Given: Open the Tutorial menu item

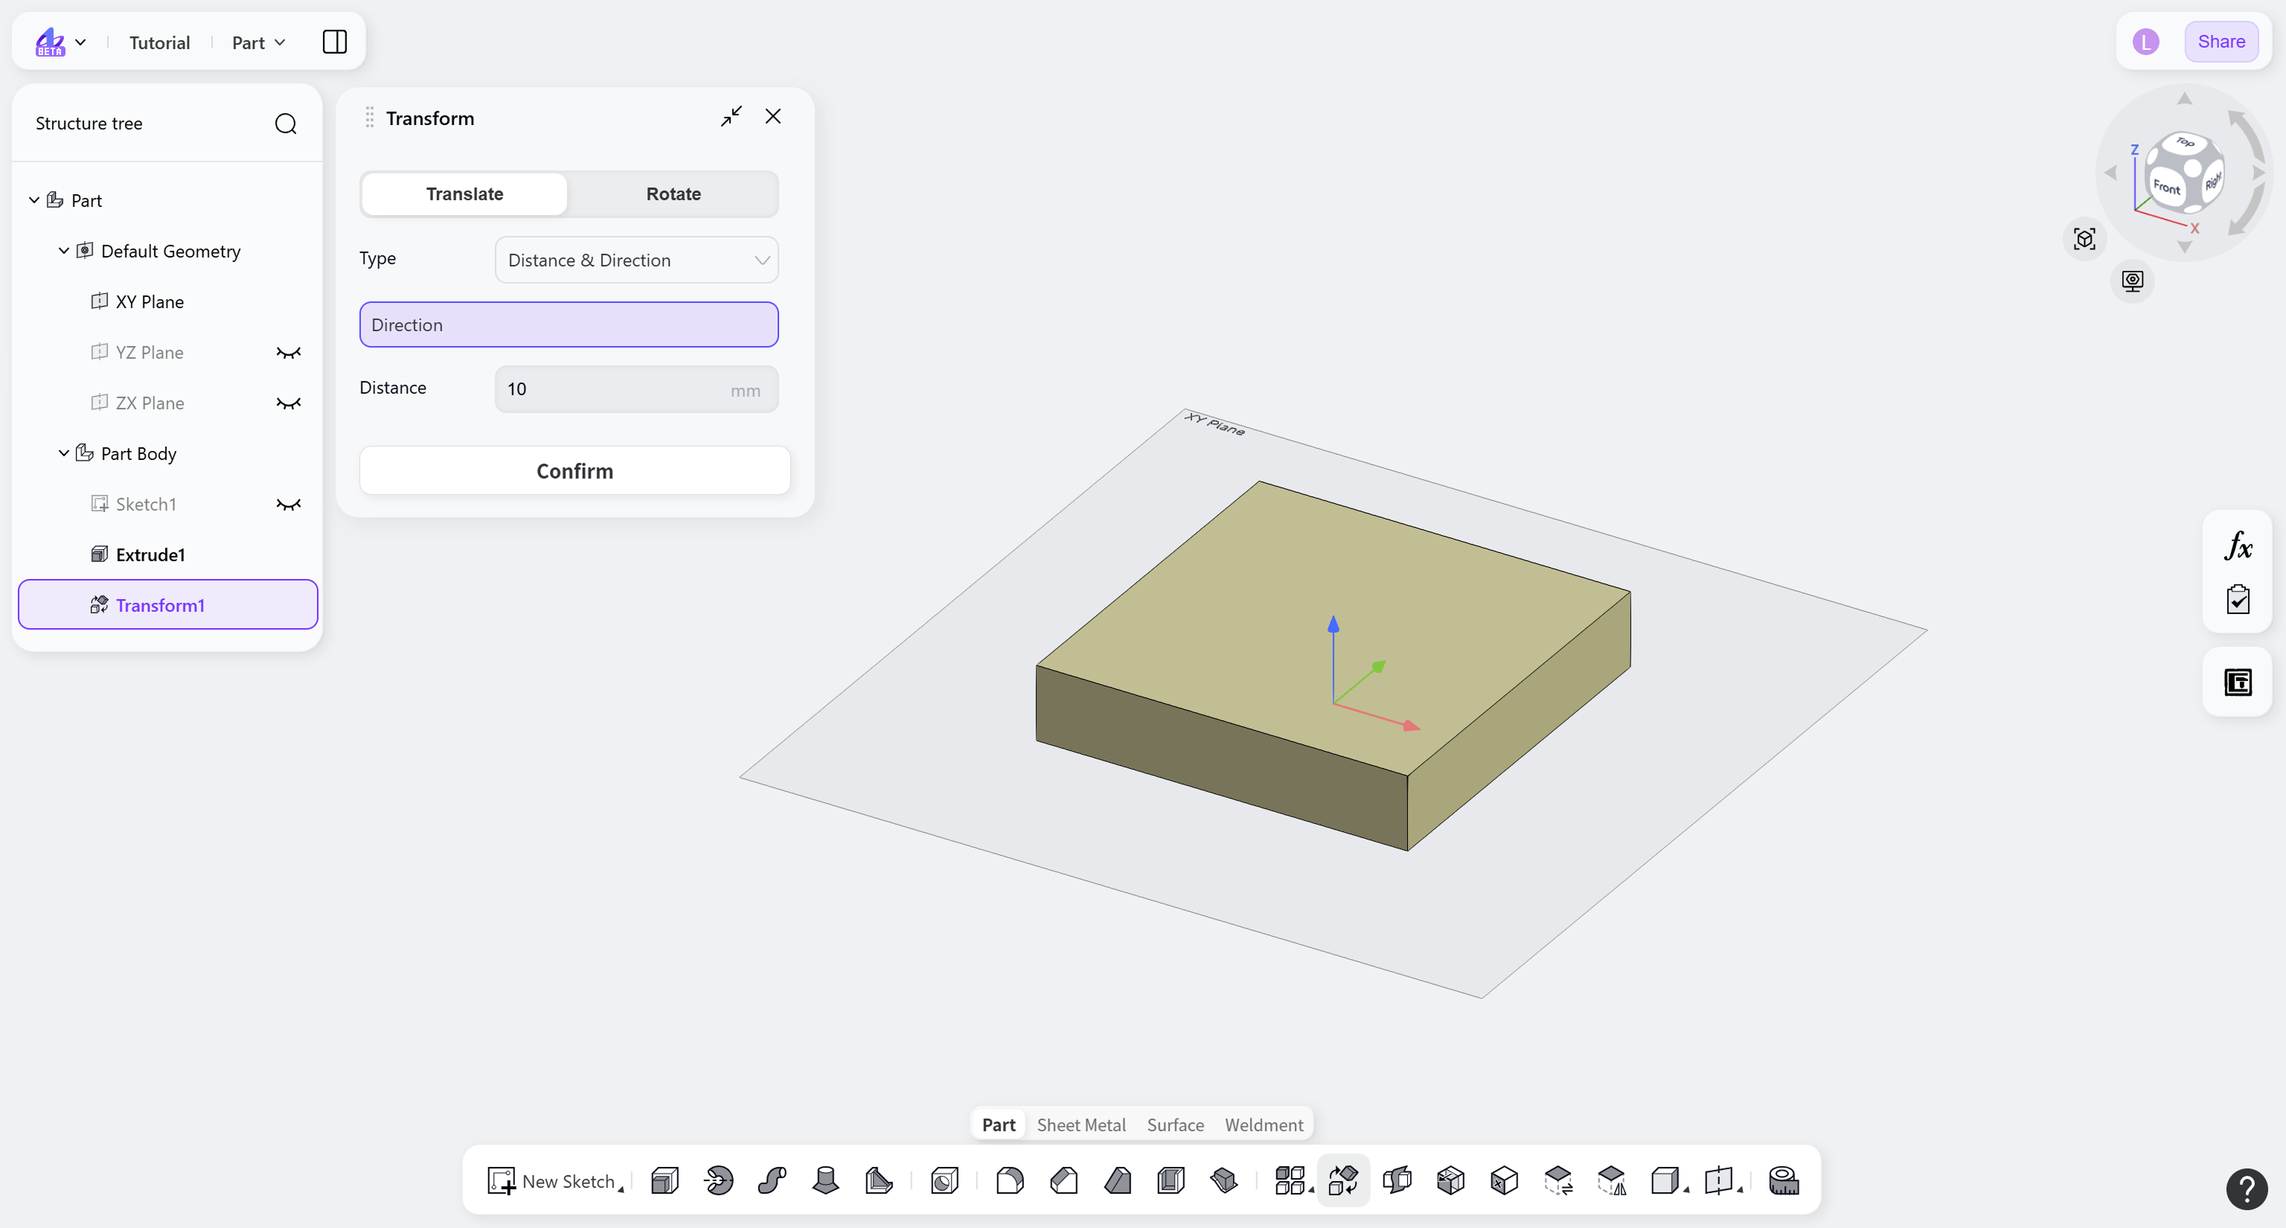Looking at the screenshot, I should [x=160, y=42].
